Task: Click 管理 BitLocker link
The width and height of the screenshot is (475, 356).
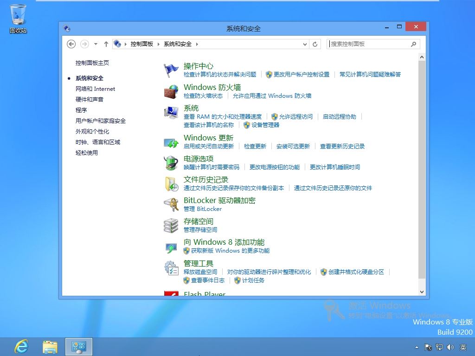Action: (203, 209)
